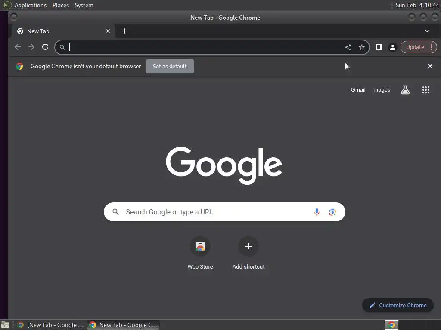The height and width of the screenshot is (330, 441).
Task: Dismiss the default browser infobar
Action: coord(430,66)
